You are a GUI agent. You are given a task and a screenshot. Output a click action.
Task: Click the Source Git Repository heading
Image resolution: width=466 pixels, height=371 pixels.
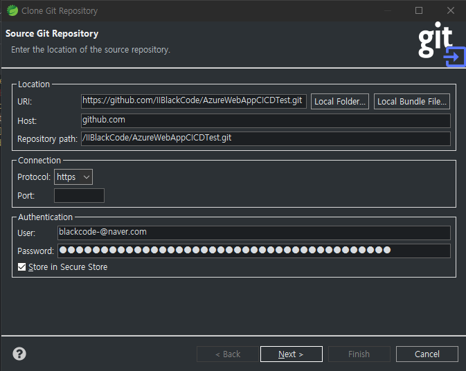point(52,33)
